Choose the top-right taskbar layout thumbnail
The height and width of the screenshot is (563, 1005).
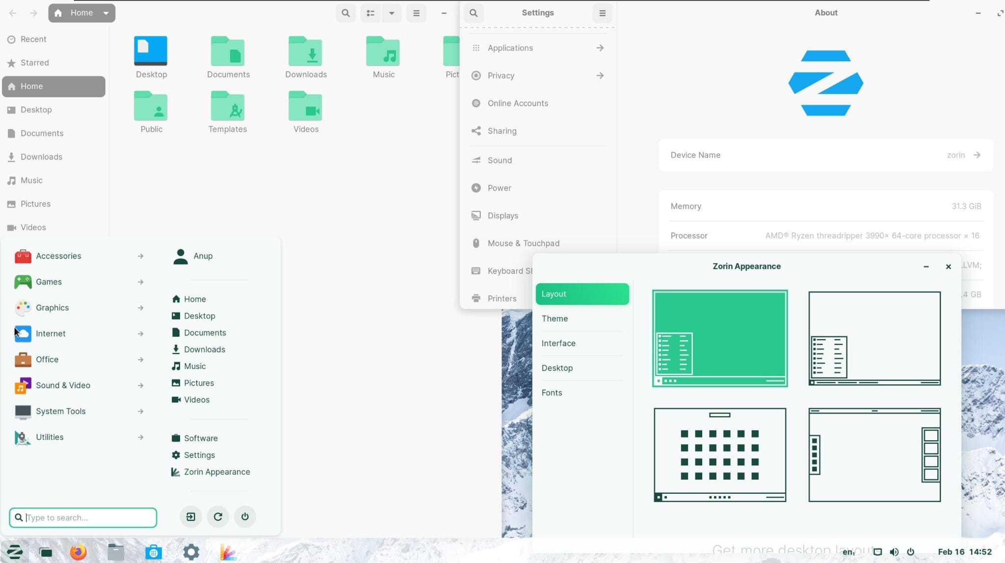point(874,338)
